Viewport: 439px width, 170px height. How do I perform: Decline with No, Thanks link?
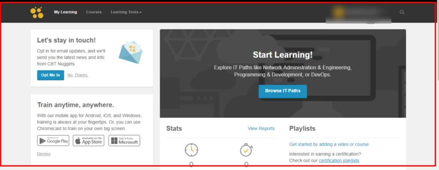click(78, 75)
